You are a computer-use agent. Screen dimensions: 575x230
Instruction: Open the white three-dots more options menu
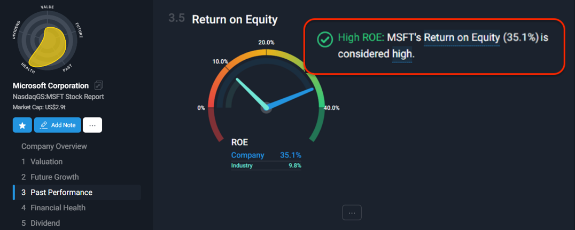coord(92,125)
